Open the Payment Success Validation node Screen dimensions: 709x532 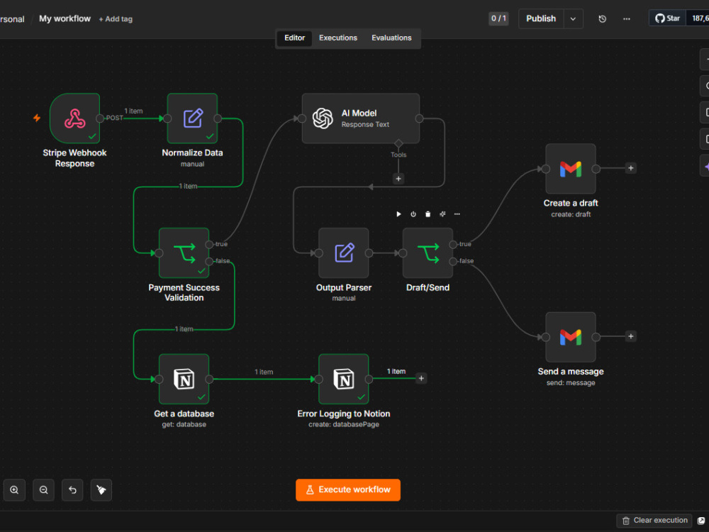(184, 253)
